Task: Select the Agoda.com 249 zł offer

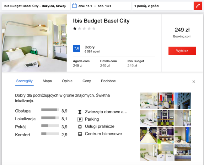Action: (81, 63)
